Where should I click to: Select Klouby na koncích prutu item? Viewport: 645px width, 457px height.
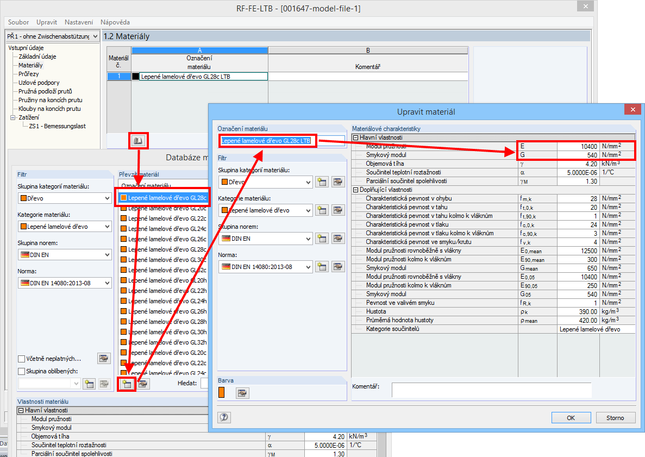49,109
